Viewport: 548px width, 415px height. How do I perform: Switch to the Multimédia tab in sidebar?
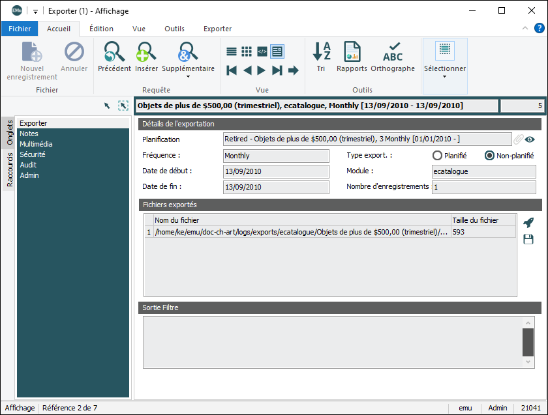[36, 144]
